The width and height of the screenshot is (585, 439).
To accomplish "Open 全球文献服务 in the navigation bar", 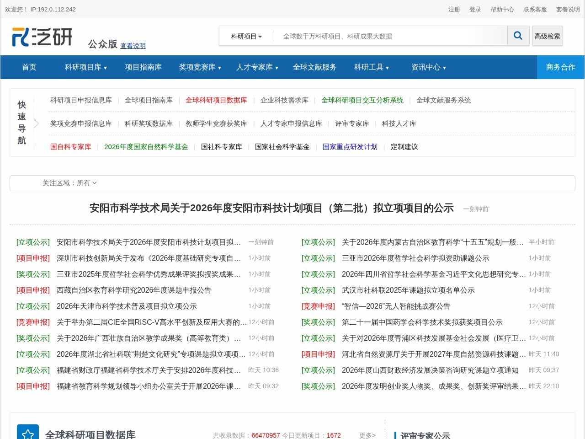I will (315, 67).
